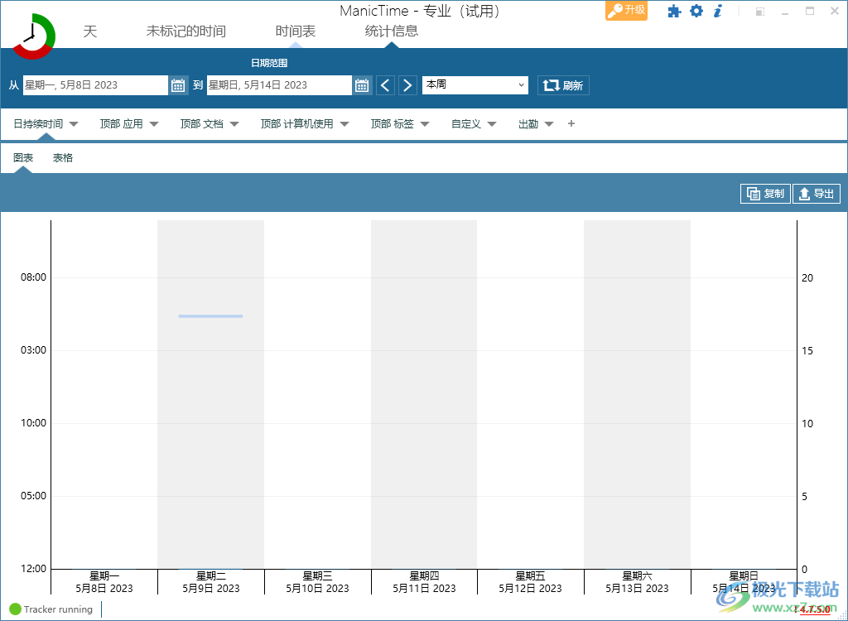The width and height of the screenshot is (848, 621).
Task: Click the blue data bar on 星期二
Action: pos(210,316)
